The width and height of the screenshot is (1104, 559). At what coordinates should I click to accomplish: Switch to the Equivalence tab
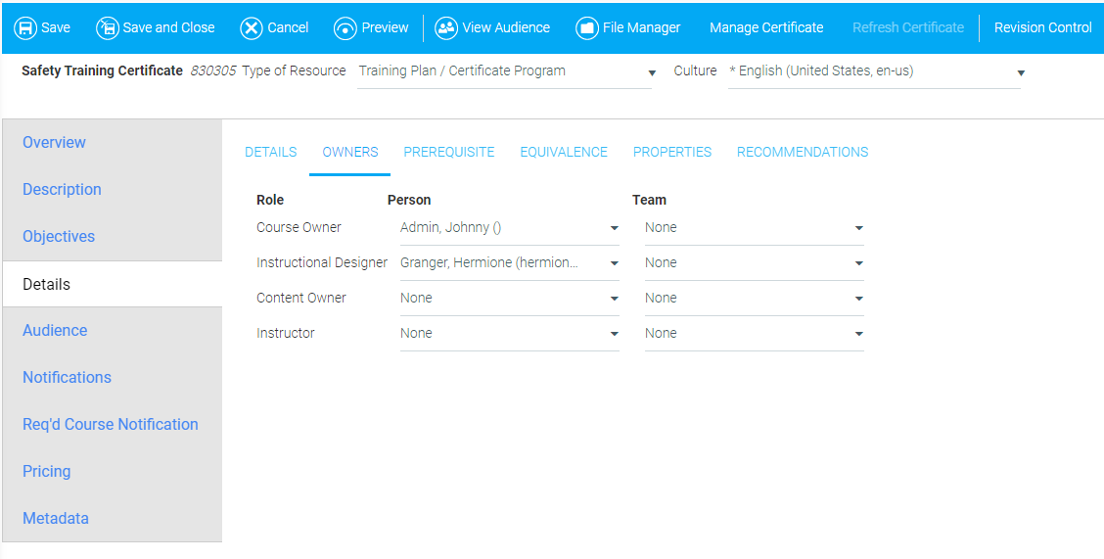pyautogui.click(x=564, y=152)
